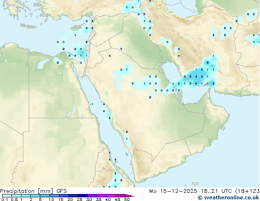Click the '1' value on the Yemen Red Sea coast

pyautogui.click(x=127, y=139)
